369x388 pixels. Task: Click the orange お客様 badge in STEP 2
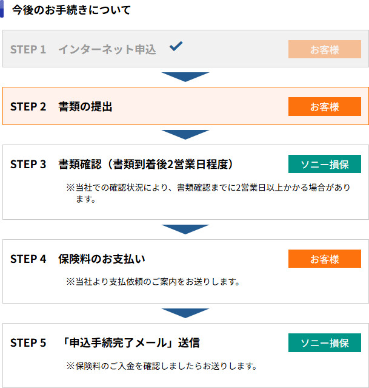click(x=324, y=107)
